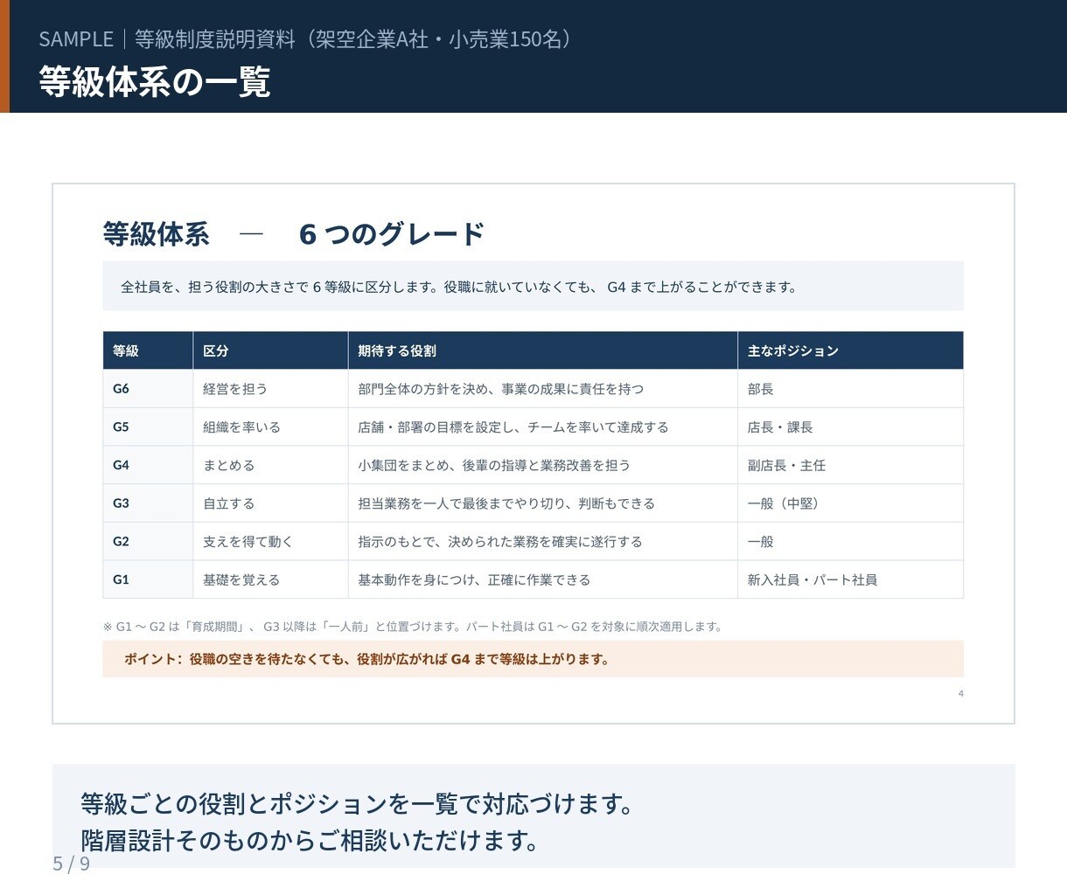
Task: Click the role text 部門全体の方針を決め
Action: (x=500, y=389)
